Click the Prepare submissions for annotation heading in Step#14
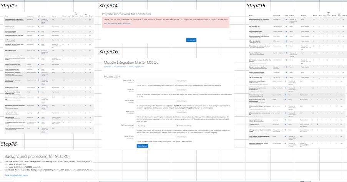 coord(126,14)
